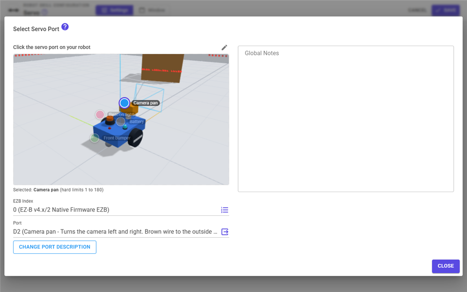Image resolution: width=467 pixels, height=292 pixels.
Task: Click the Front bumper label on the robot
Action: (117, 138)
